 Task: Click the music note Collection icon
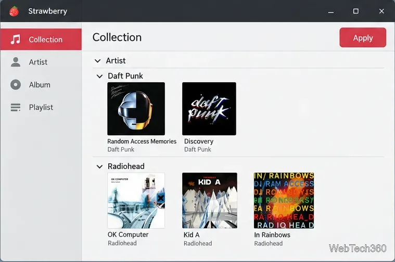16,40
